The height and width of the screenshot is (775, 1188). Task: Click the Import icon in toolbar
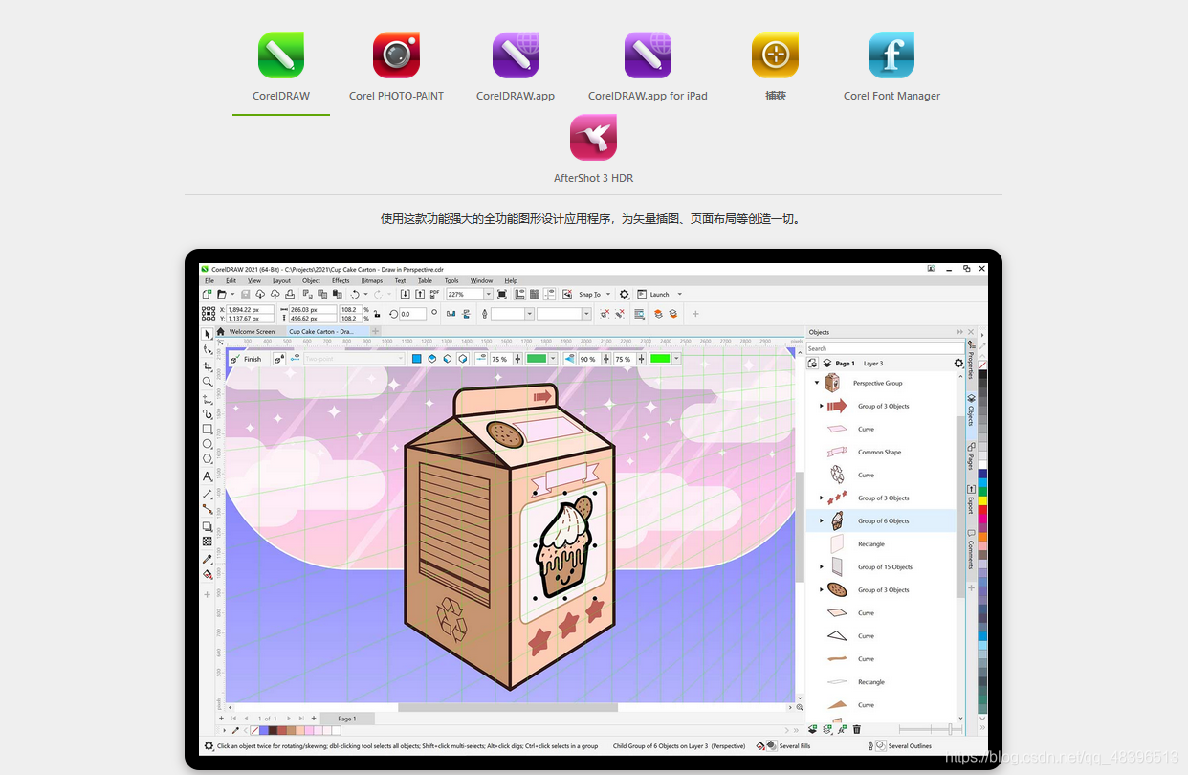pos(405,294)
